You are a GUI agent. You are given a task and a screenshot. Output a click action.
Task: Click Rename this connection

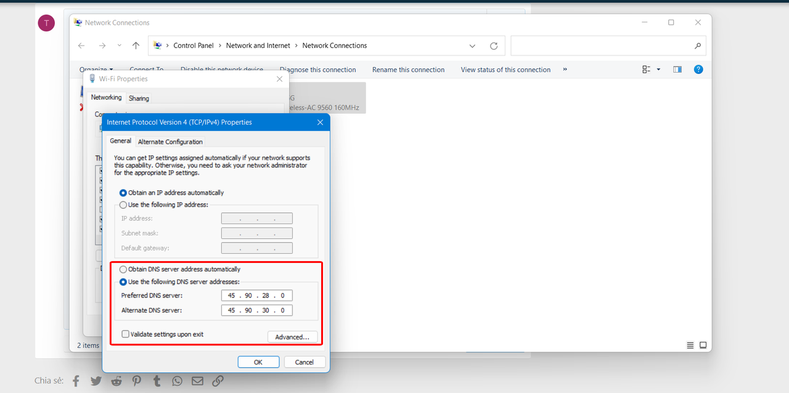(x=408, y=70)
